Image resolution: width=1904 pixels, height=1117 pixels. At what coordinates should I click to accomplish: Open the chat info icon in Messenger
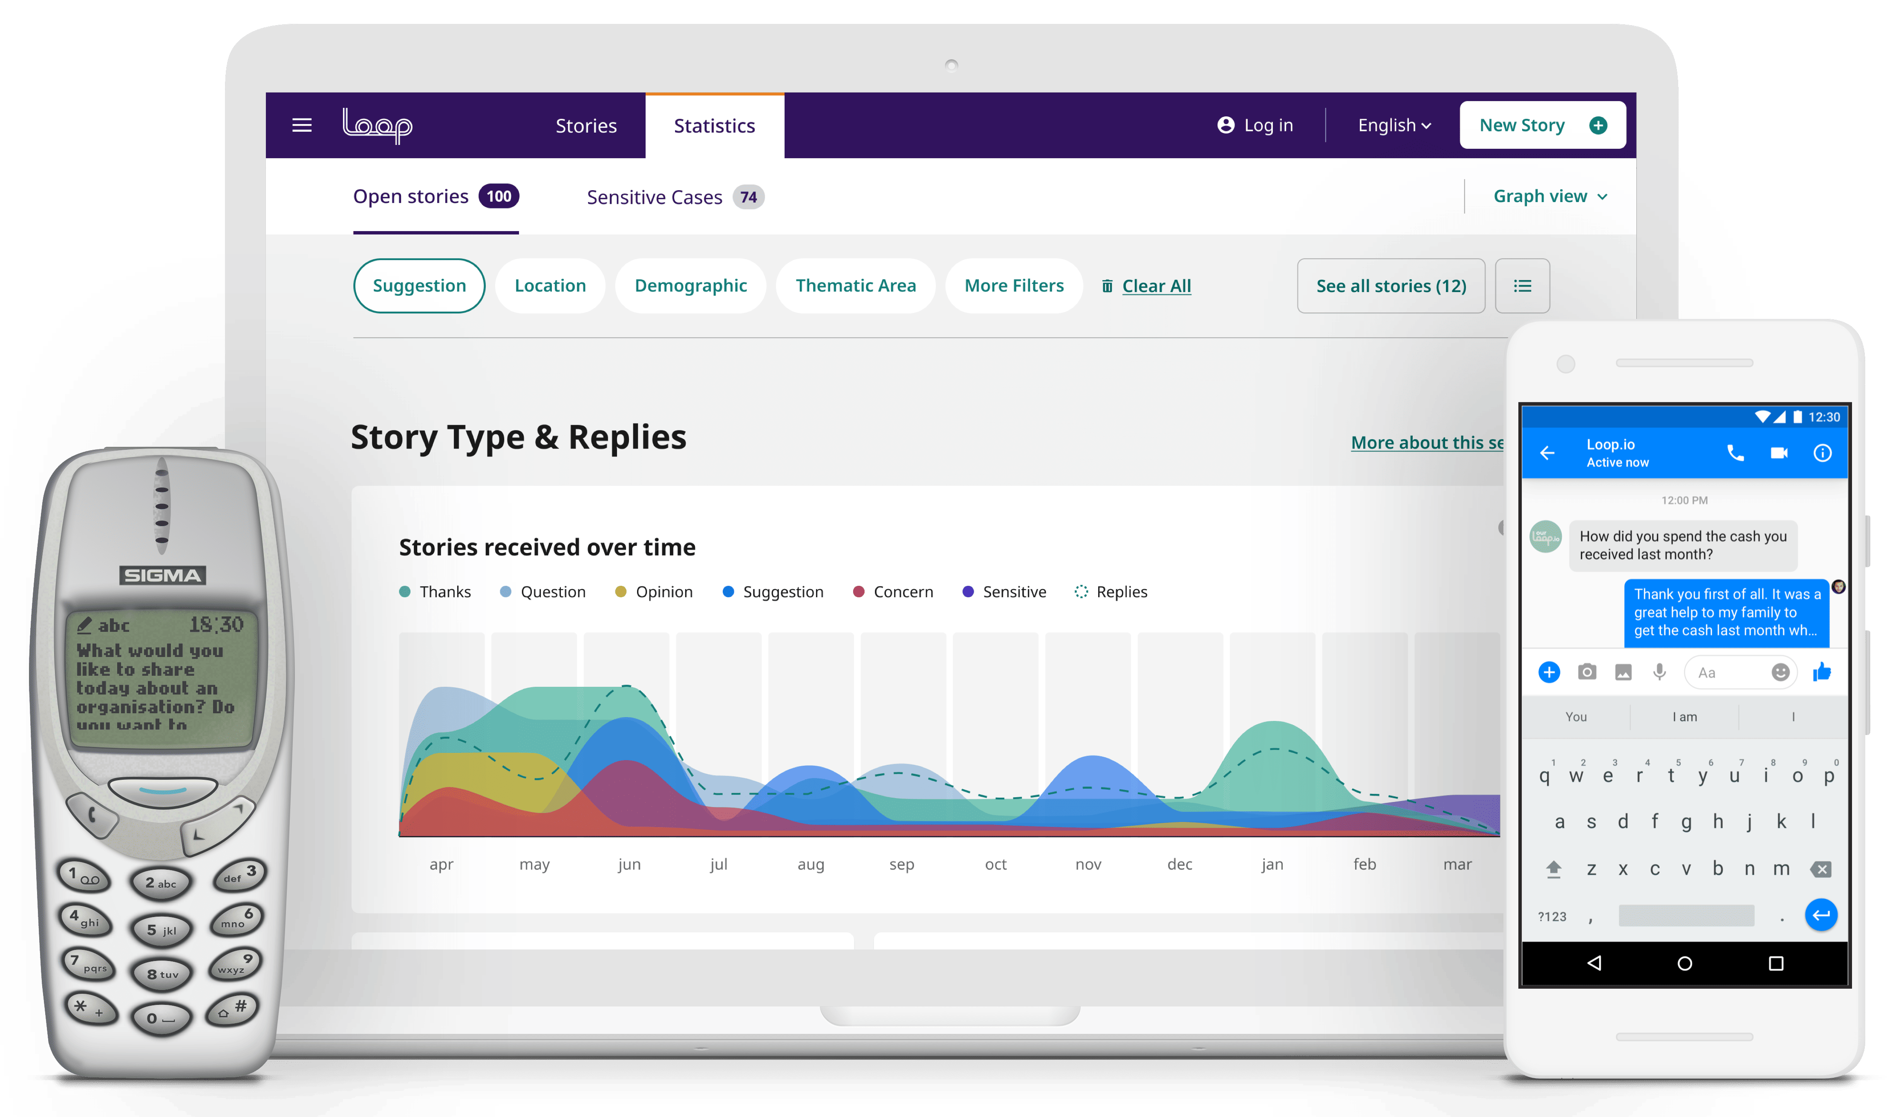click(1822, 454)
